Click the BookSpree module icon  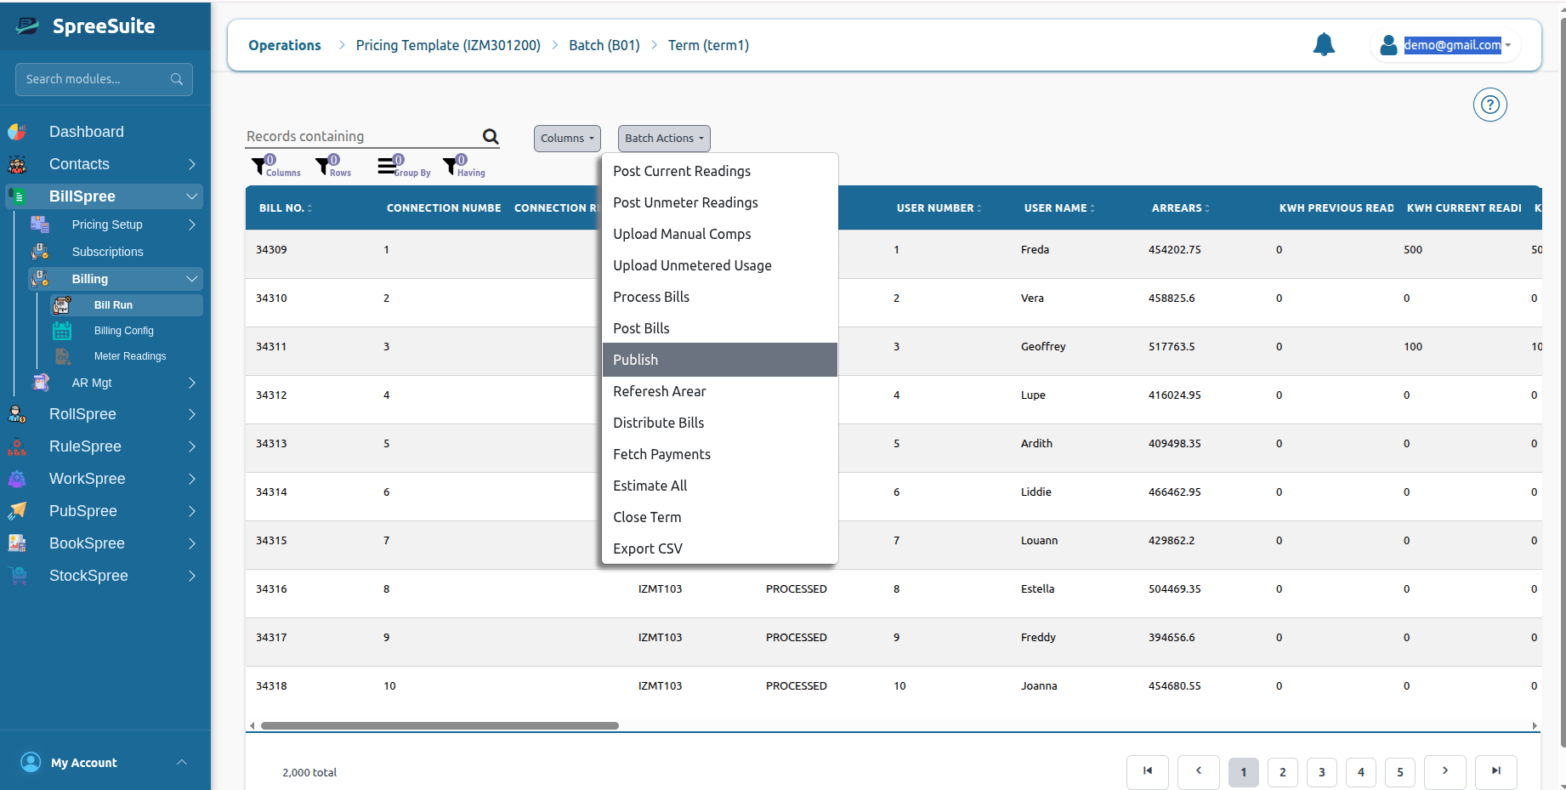click(x=17, y=543)
